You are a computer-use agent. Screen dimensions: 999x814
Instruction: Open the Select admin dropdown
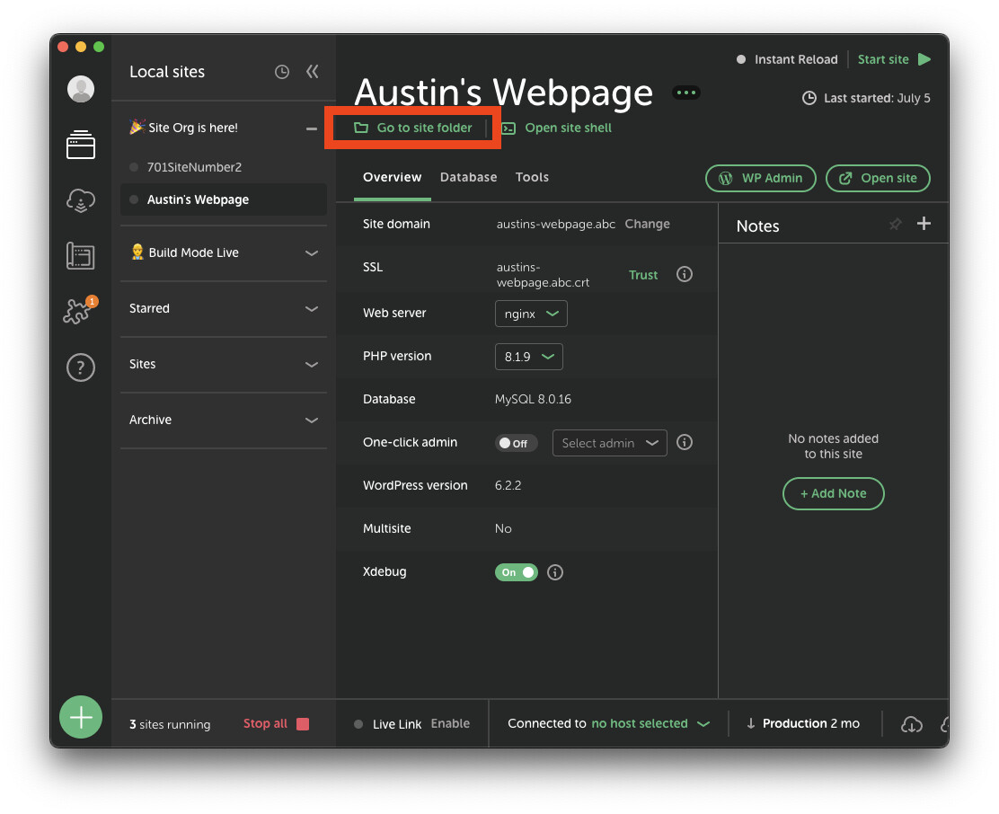(610, 443)
